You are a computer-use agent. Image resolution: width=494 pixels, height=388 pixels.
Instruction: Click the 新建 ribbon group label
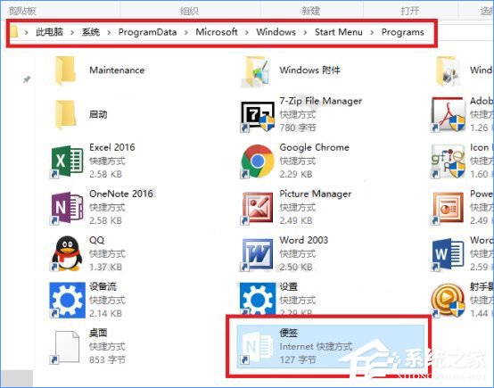[310, 11]
